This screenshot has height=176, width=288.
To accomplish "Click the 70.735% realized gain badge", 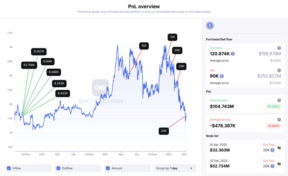I will pos(273,106).
